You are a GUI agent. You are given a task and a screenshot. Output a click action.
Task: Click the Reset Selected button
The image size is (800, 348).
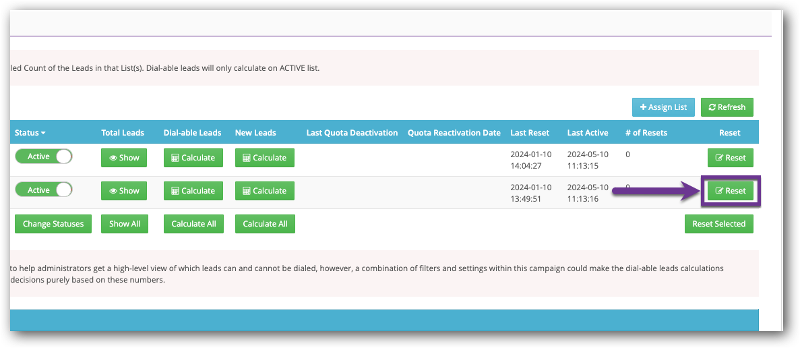tap(718, 224)
